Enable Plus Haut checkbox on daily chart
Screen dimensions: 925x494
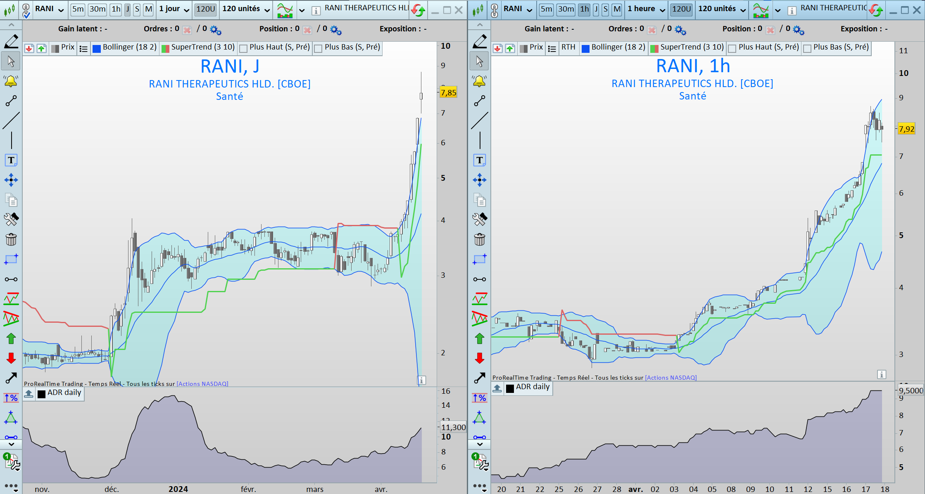point(244,49)
